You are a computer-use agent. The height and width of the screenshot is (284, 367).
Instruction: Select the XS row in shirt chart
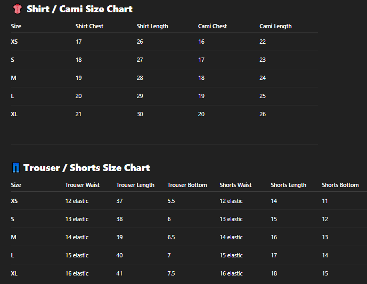[164, 42]
